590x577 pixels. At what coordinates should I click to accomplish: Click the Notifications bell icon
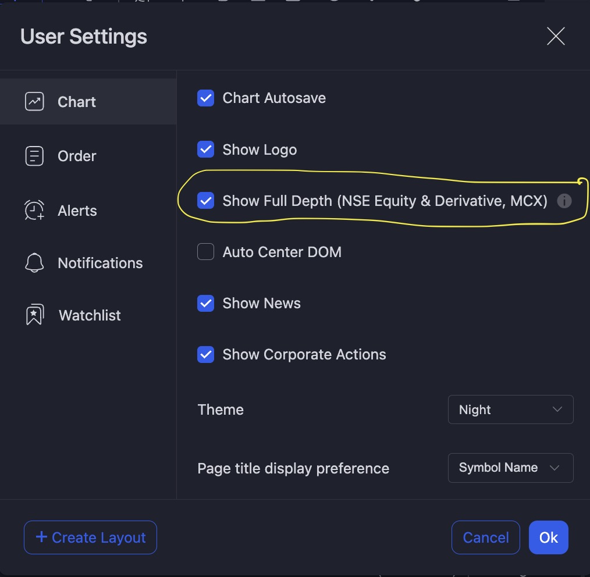tap(34, 263)
